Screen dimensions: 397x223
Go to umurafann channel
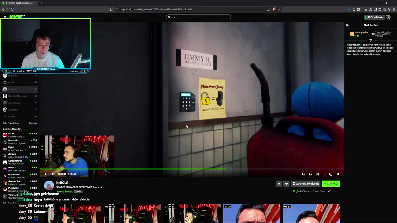(20, 176)
